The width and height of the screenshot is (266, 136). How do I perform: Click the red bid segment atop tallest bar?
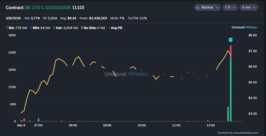coord(231,52)
